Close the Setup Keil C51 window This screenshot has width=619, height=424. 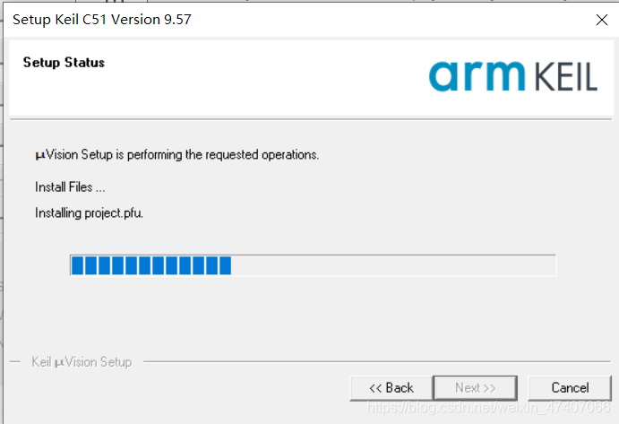tap(602, 20)
